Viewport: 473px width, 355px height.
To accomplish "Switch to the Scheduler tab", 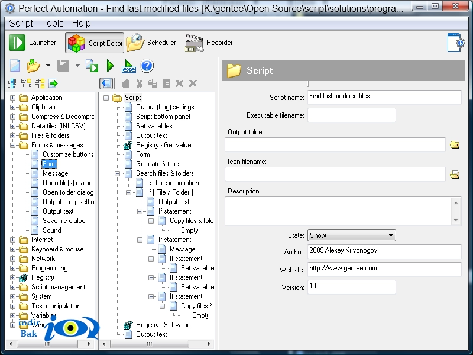I will click(151, 43).
